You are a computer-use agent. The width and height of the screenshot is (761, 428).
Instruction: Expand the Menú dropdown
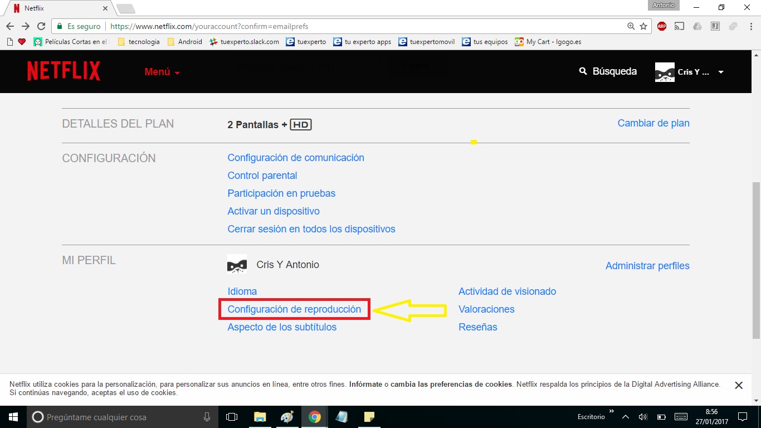tap(162, 72)
